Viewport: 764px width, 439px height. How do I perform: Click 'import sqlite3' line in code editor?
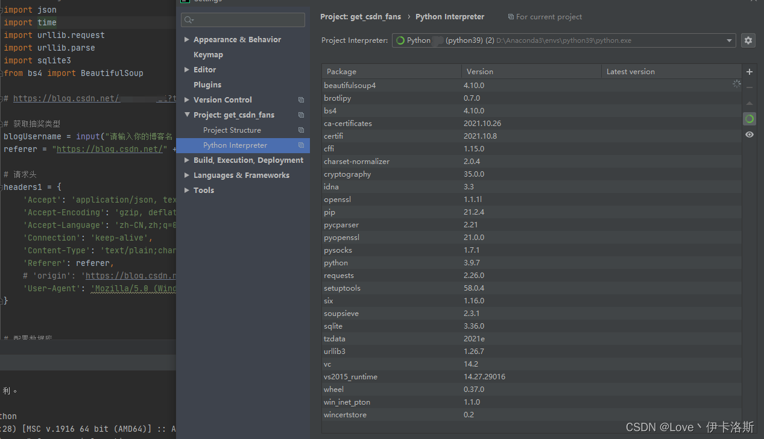pyautogui.click(x=37, y=60)
